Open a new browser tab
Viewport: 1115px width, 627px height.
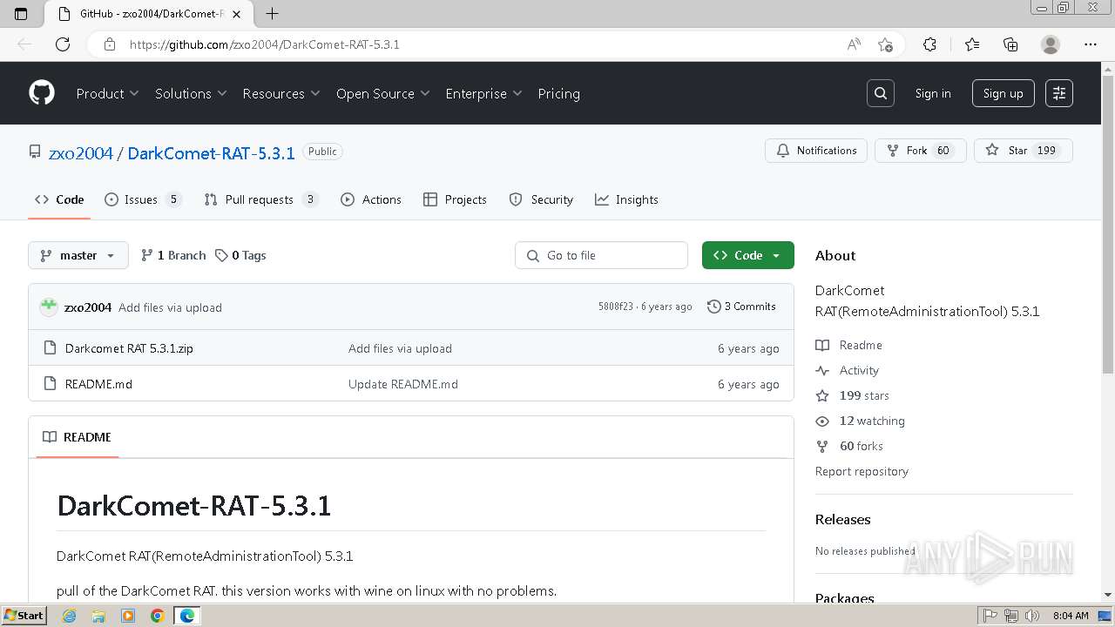273,13
